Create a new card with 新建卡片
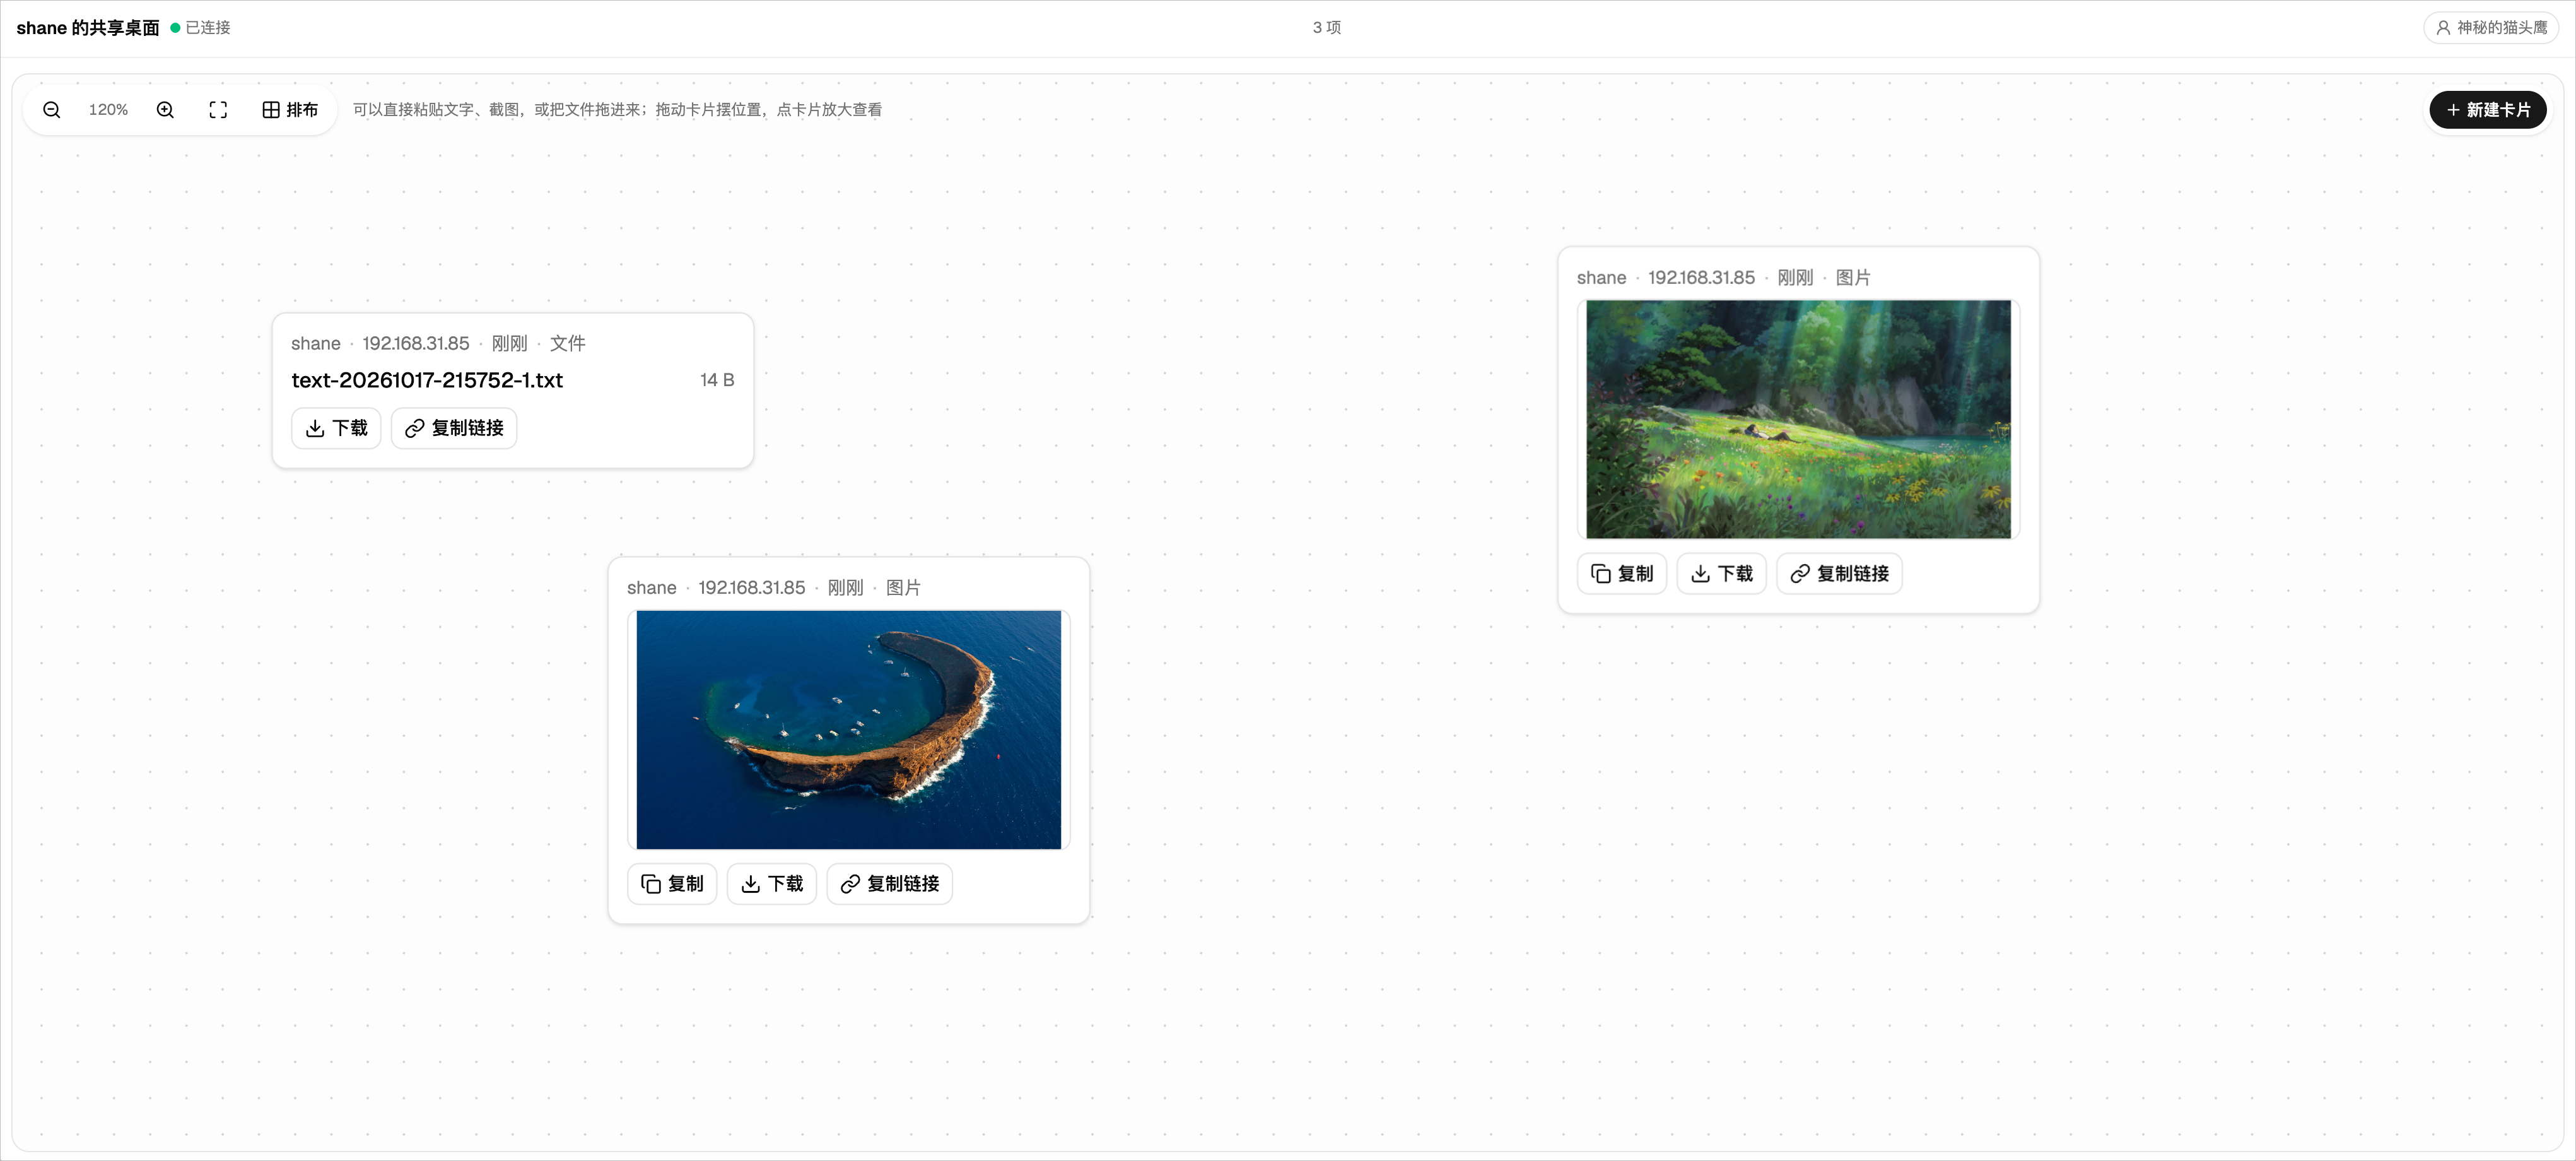The width and height of the screenshot is (2576, 1161). [x=2488, y=110]
